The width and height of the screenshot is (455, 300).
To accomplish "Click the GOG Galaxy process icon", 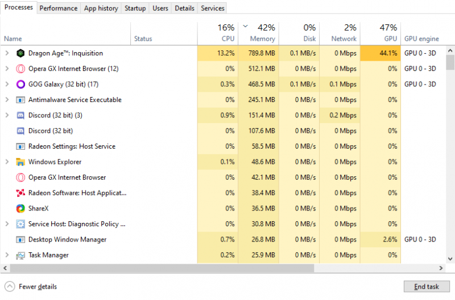I will pos(20,84).
